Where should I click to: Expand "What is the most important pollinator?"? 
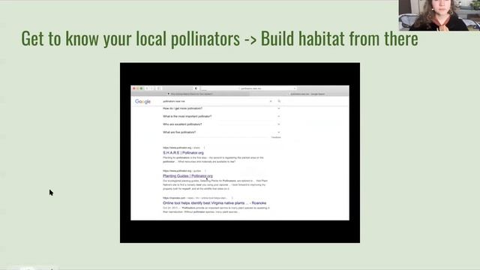coord(222,116)
